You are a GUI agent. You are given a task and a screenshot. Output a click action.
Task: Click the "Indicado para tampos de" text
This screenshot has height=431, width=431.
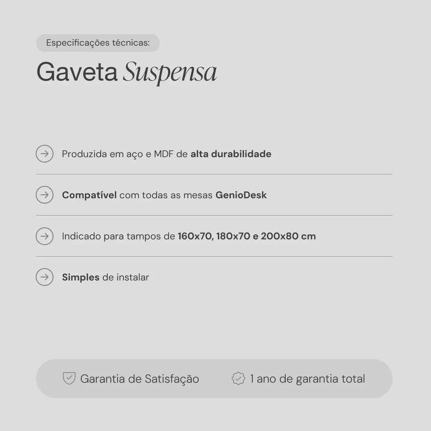click(x=118, y=236)
